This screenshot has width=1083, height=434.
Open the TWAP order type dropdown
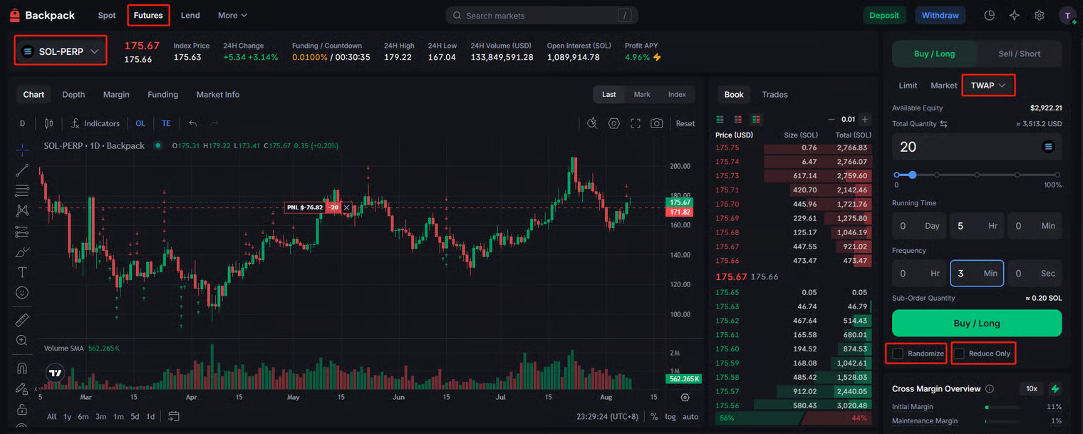click(x=988, y=86)
